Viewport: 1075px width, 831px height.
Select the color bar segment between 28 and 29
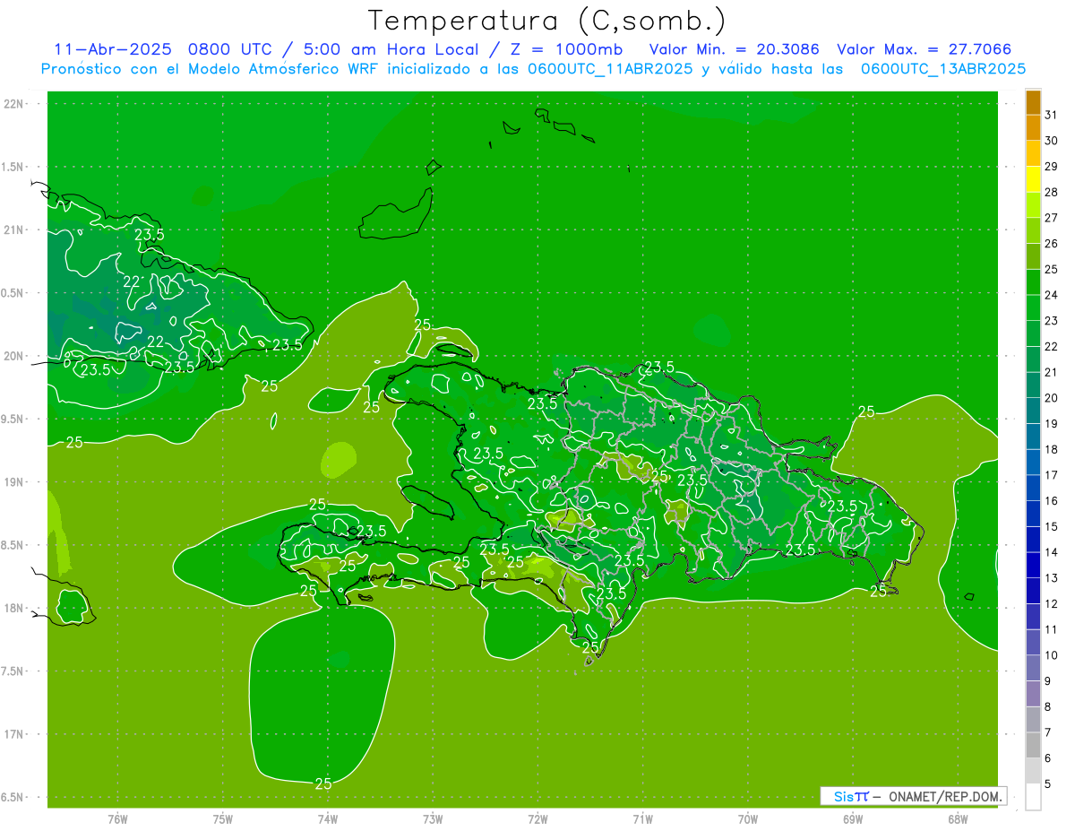point(1033,179)
